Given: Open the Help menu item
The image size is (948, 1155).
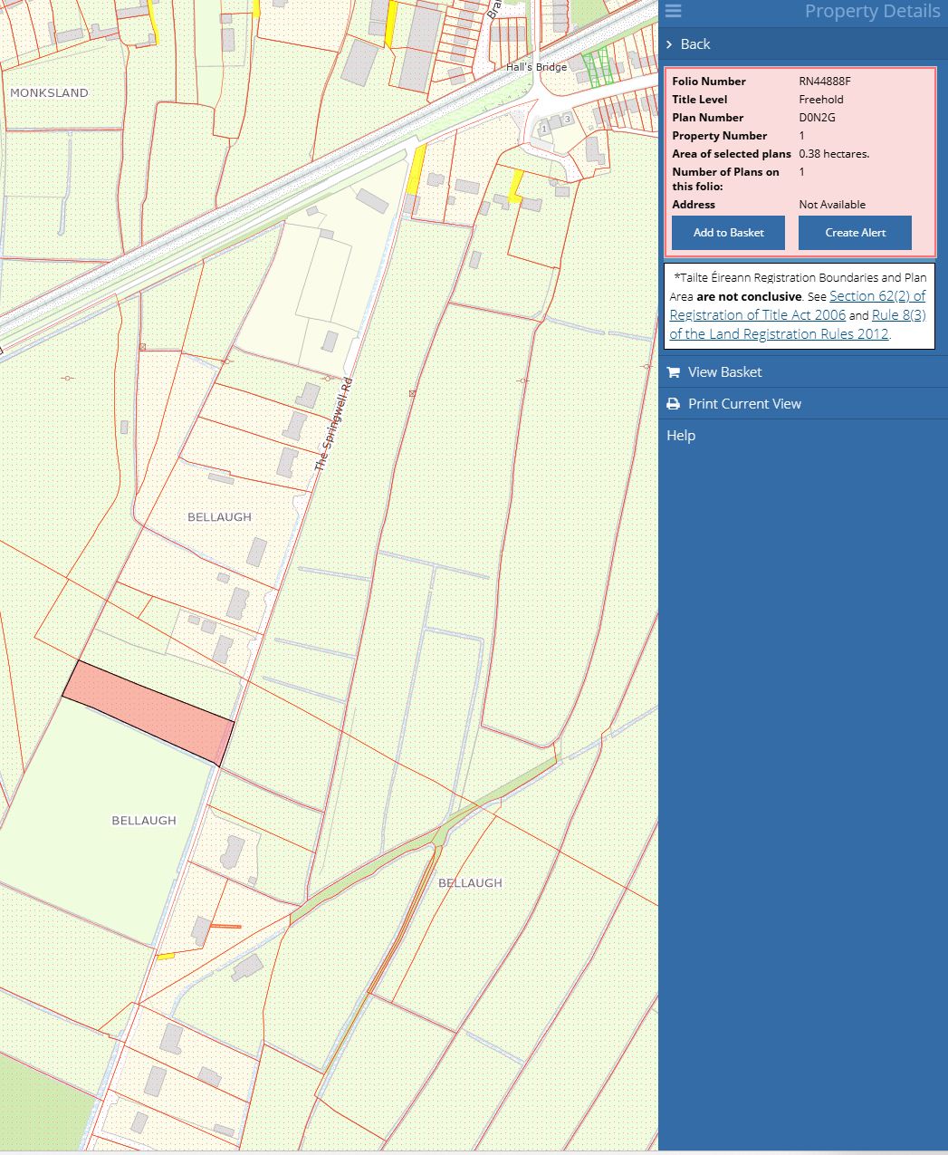Looking at the screenshot, I should tap(681, 436).
